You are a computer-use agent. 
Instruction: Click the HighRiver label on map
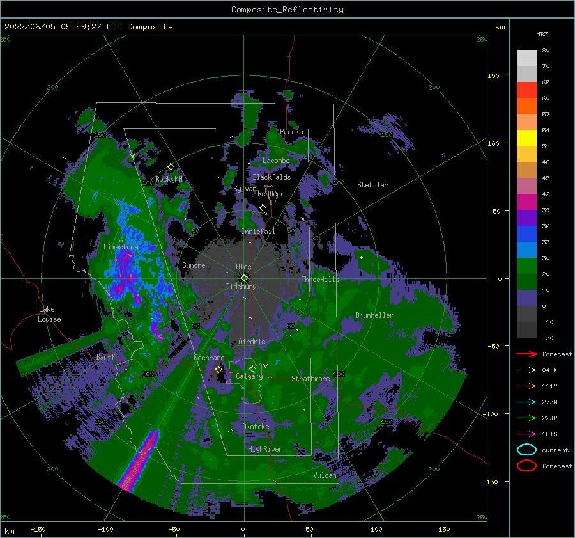pos(265,449)
